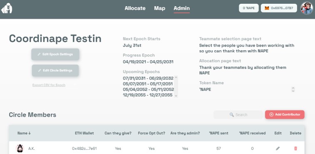The width and height of the screenshot is (315, 154).
Task: Click the red trash icon for A.K.
Action: click(x=295, y=148)
